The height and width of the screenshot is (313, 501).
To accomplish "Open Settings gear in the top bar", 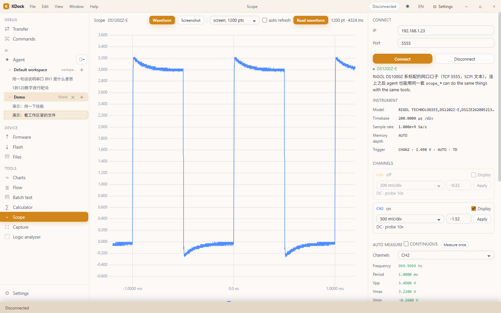I will pyautogui.click(x=443, y=7).
